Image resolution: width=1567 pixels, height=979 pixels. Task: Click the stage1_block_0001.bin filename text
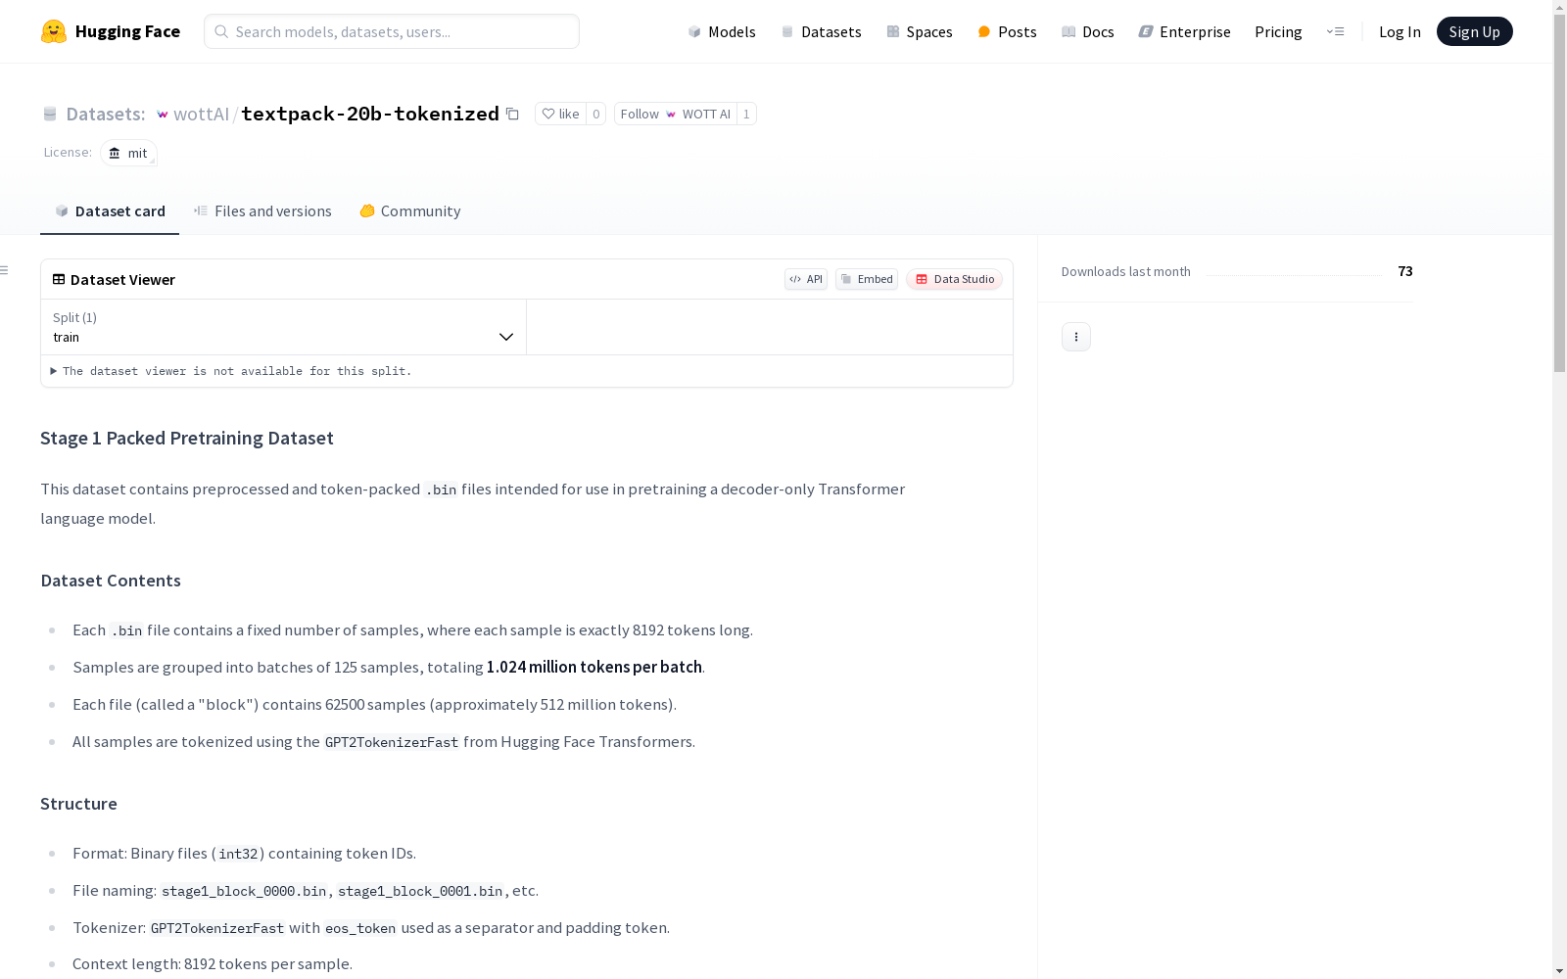pos(420,891)
